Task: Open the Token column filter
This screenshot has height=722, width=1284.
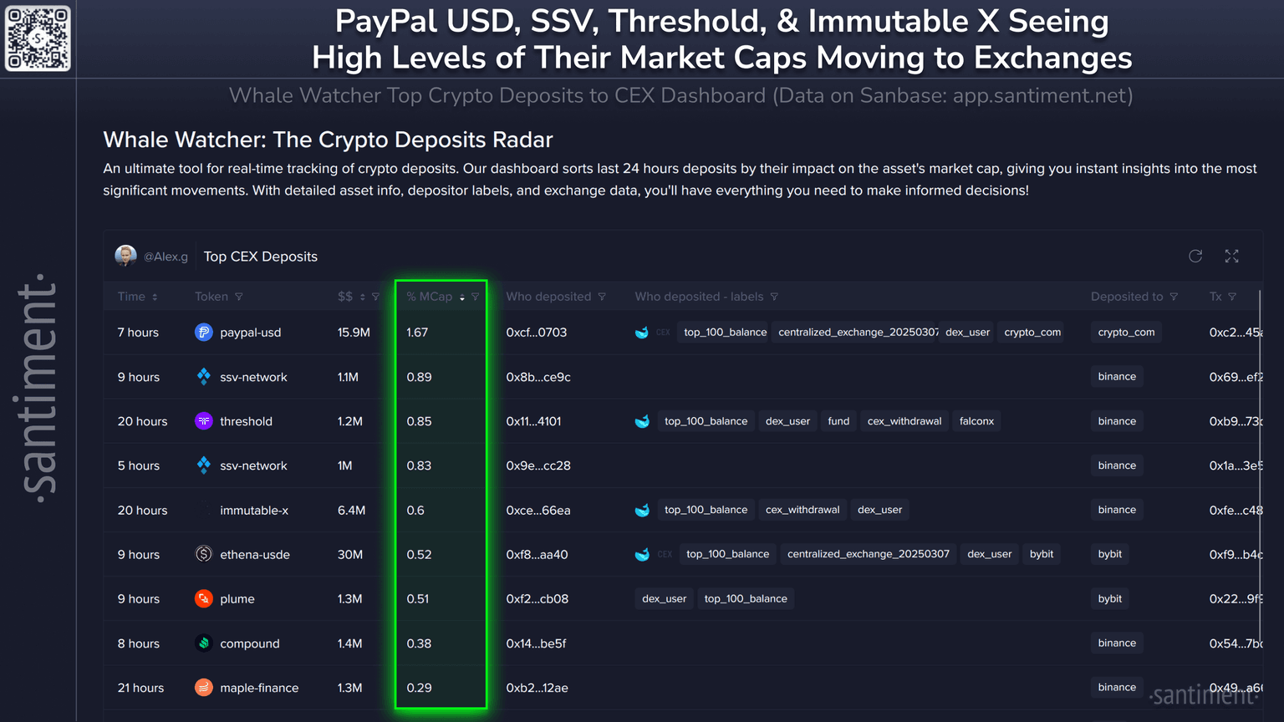Action: coord(239,297)
